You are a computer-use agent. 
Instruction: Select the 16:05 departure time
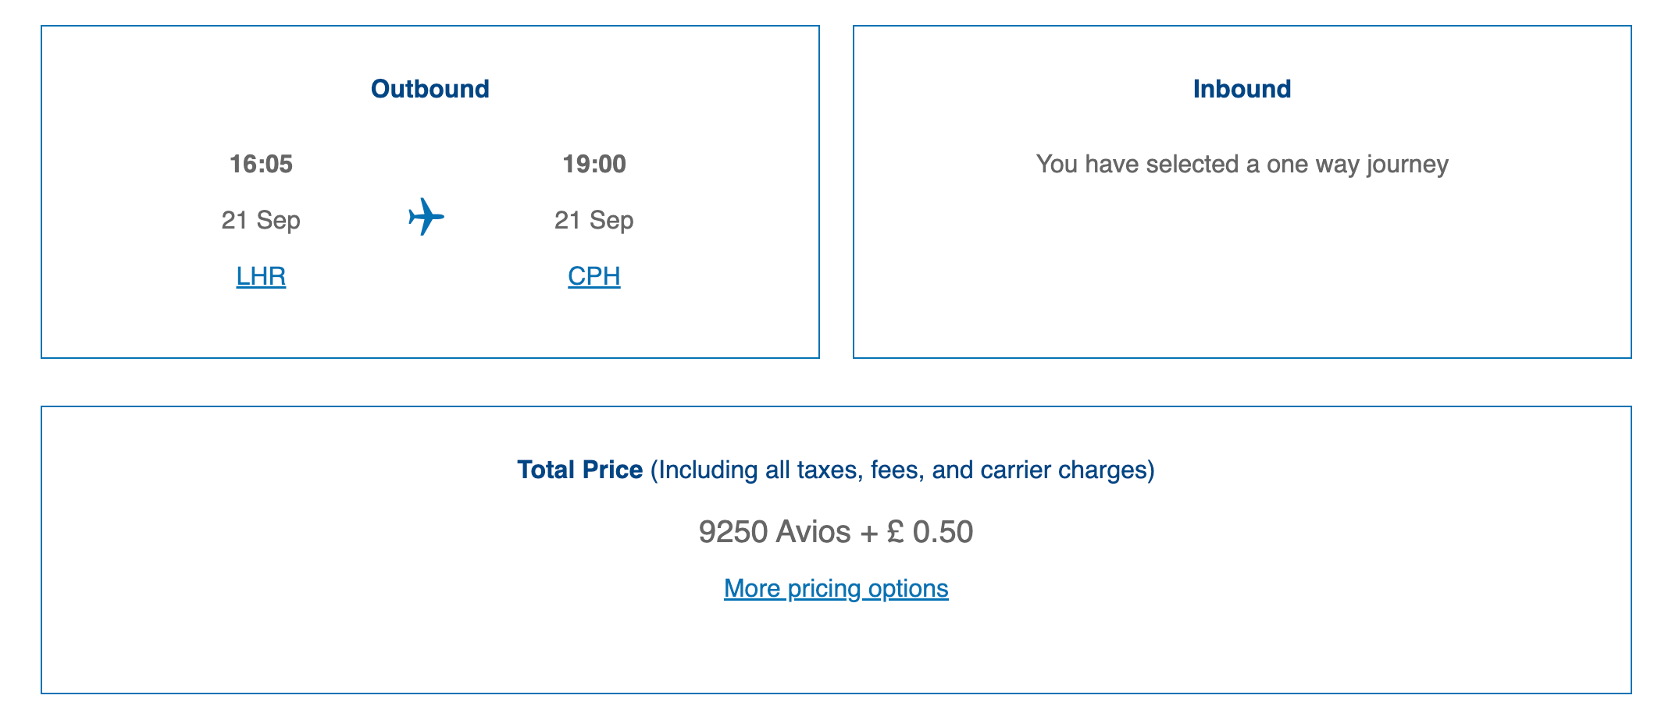261,164
